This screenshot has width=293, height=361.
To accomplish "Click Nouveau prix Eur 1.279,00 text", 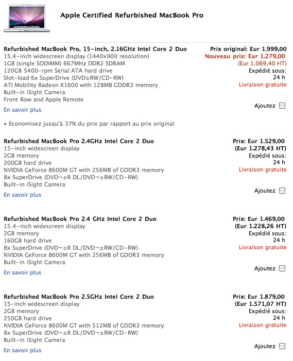I will click(x=245, y=56).
